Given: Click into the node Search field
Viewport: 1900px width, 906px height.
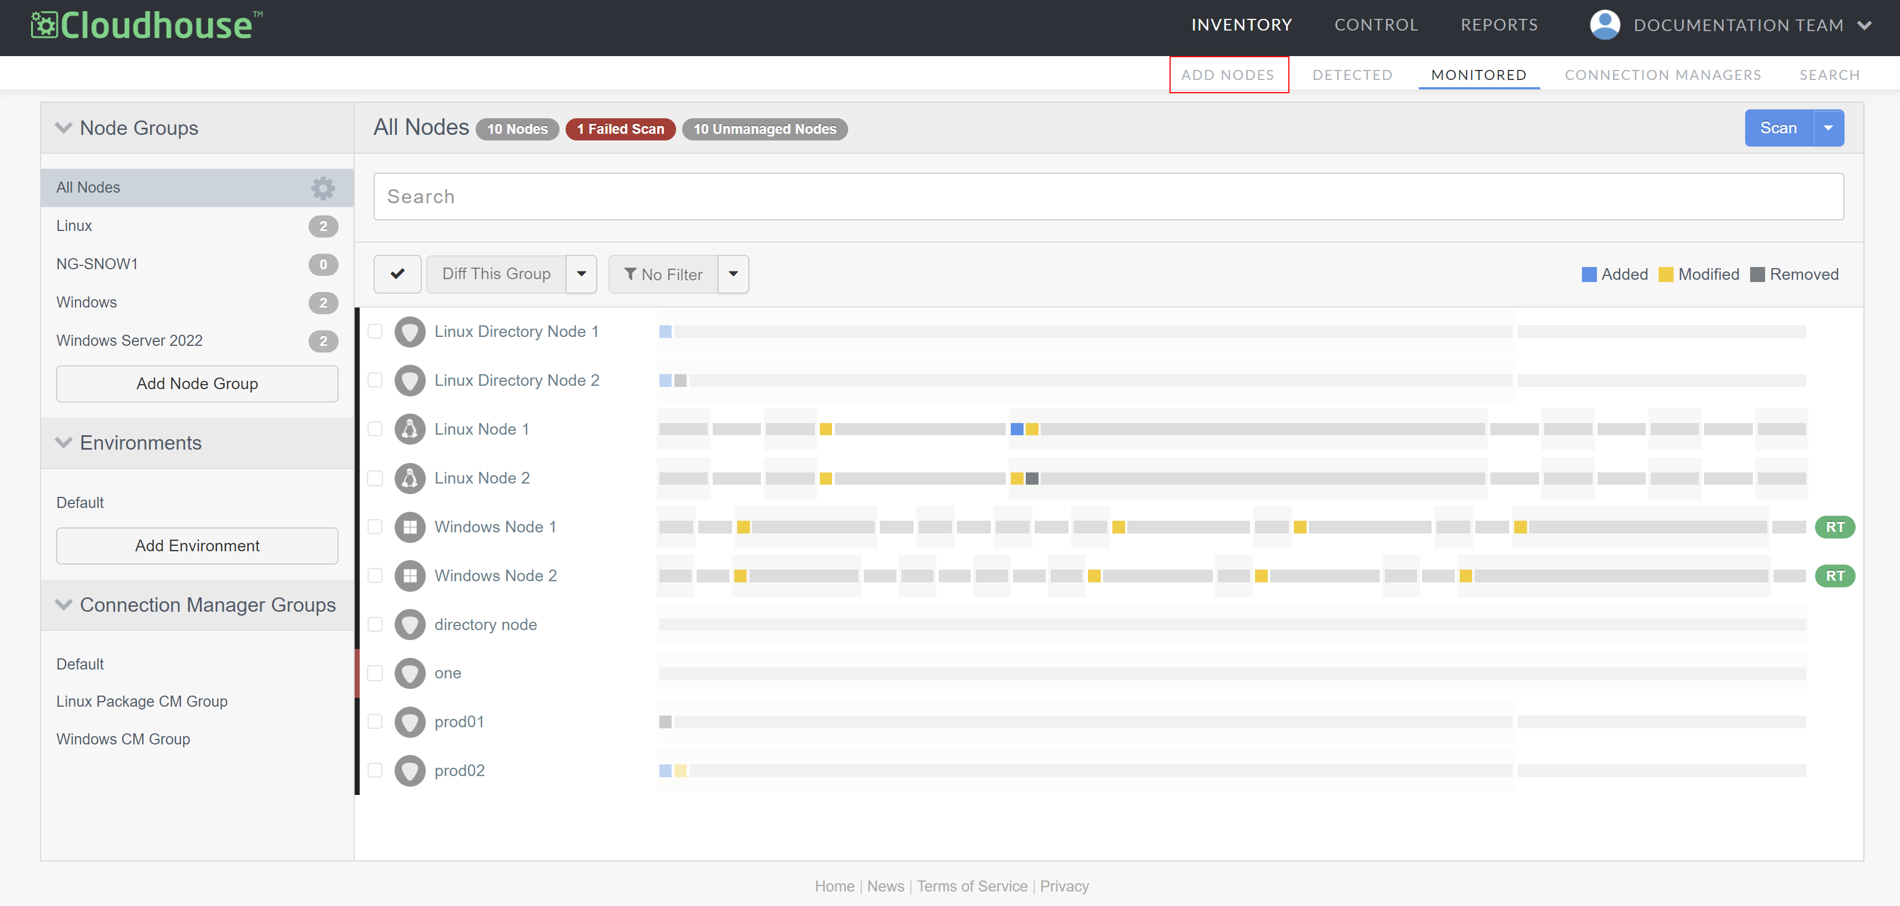Looking at the screenshot, I should pos(1108,197).
